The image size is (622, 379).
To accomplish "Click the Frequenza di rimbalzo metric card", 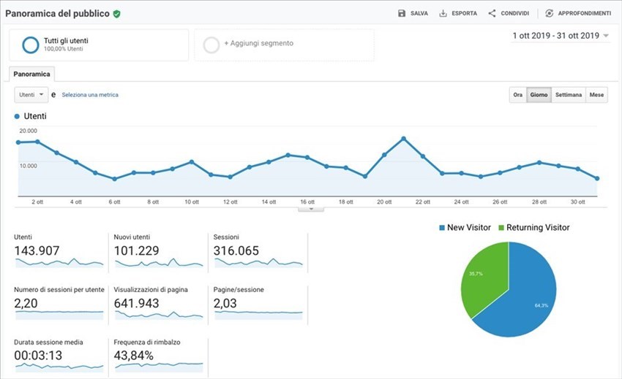I will tap(158, 354).
